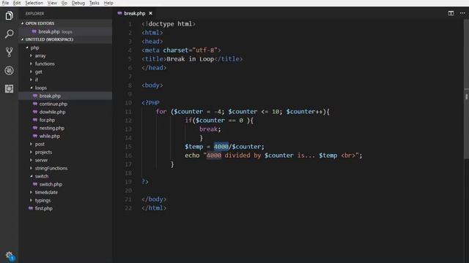Open the Go menu
Screen dimensions: 469x263
[64, 3]
